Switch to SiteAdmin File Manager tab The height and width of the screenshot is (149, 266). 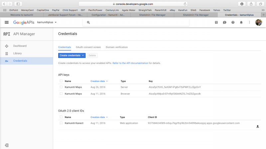coord(196,15)
